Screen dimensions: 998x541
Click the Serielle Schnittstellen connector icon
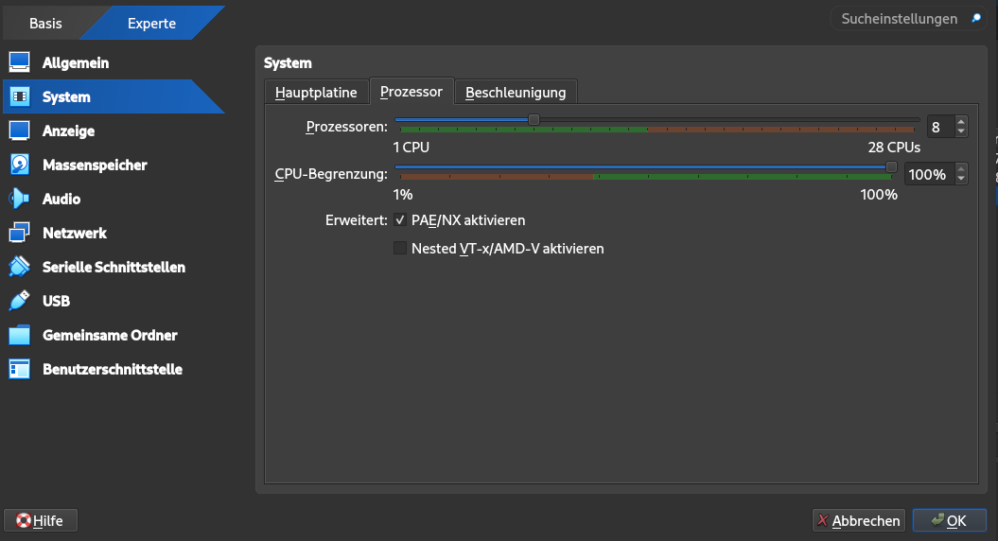pos(19,267)
